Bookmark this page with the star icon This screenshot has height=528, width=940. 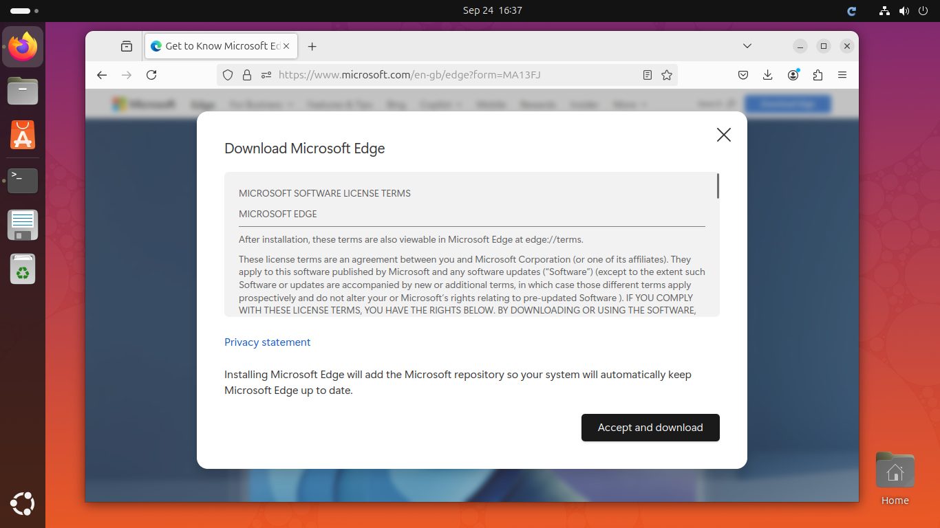coord(666,75)
